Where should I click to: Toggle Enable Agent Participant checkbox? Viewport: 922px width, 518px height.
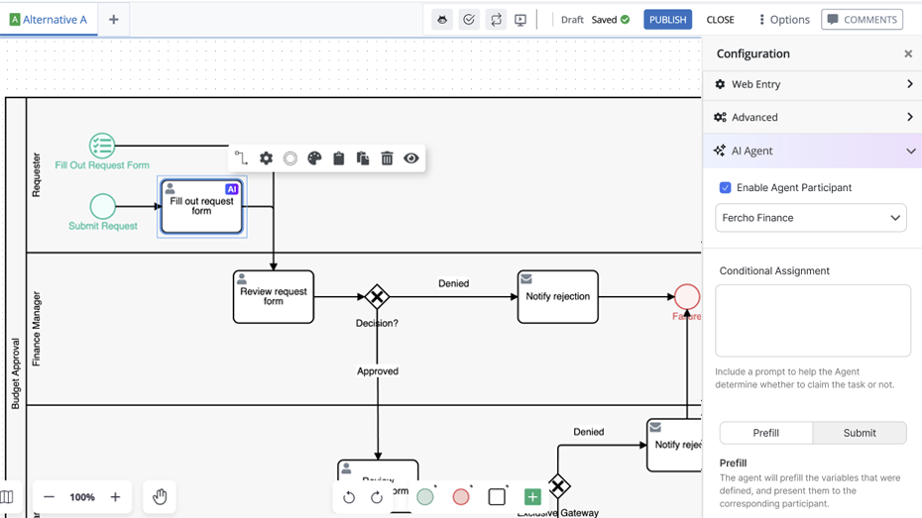[725, 187]
